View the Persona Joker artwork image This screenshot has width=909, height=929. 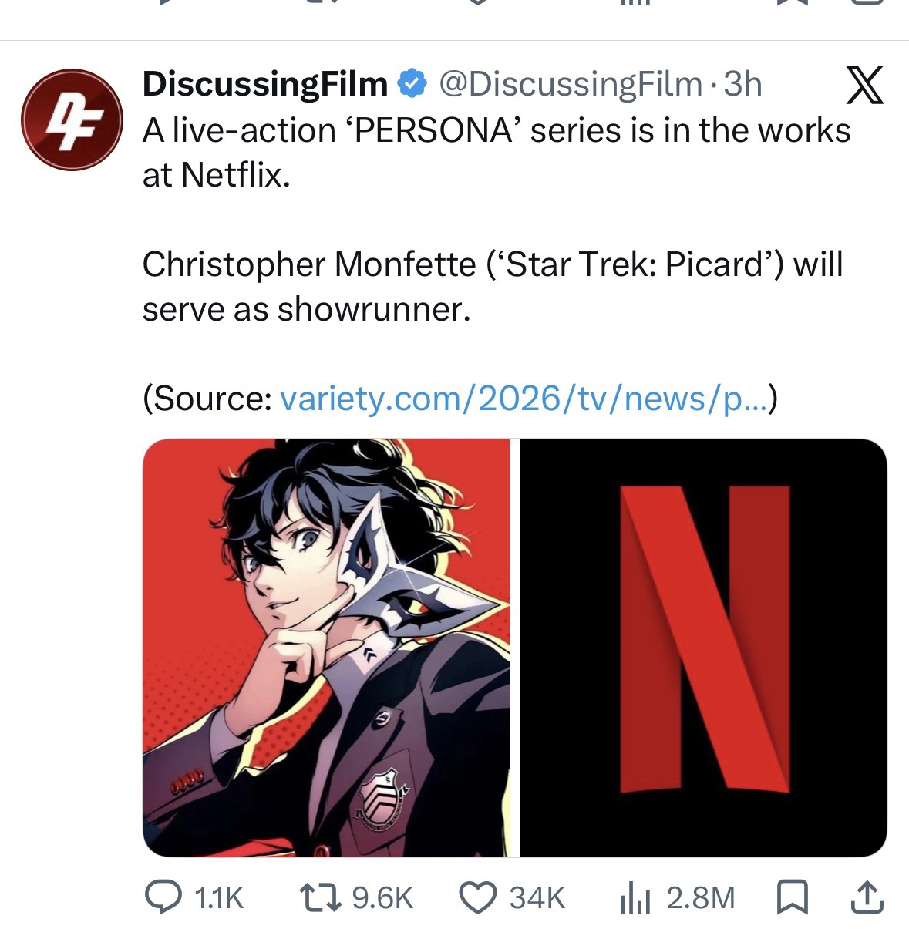(x=327, y=648)
